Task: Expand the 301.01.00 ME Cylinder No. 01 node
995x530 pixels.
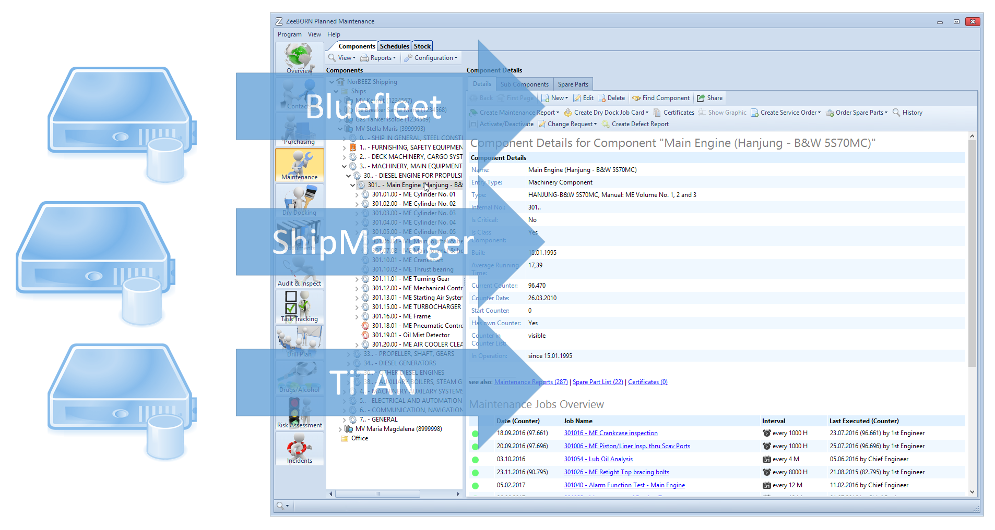Action: click(x=357, y=194)
